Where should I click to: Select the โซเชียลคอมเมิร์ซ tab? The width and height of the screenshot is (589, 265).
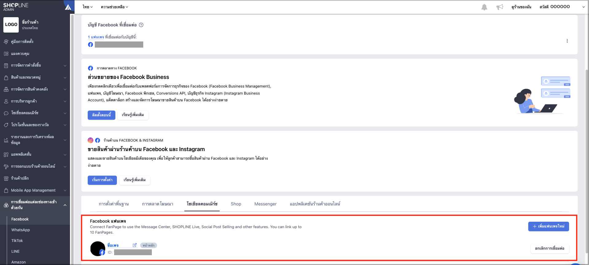point(202,204)
